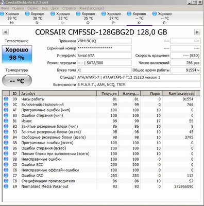The image size is (204, 206).
Task: Click the Общее время работы 91554 ч field
Action: tap(185, 70)
